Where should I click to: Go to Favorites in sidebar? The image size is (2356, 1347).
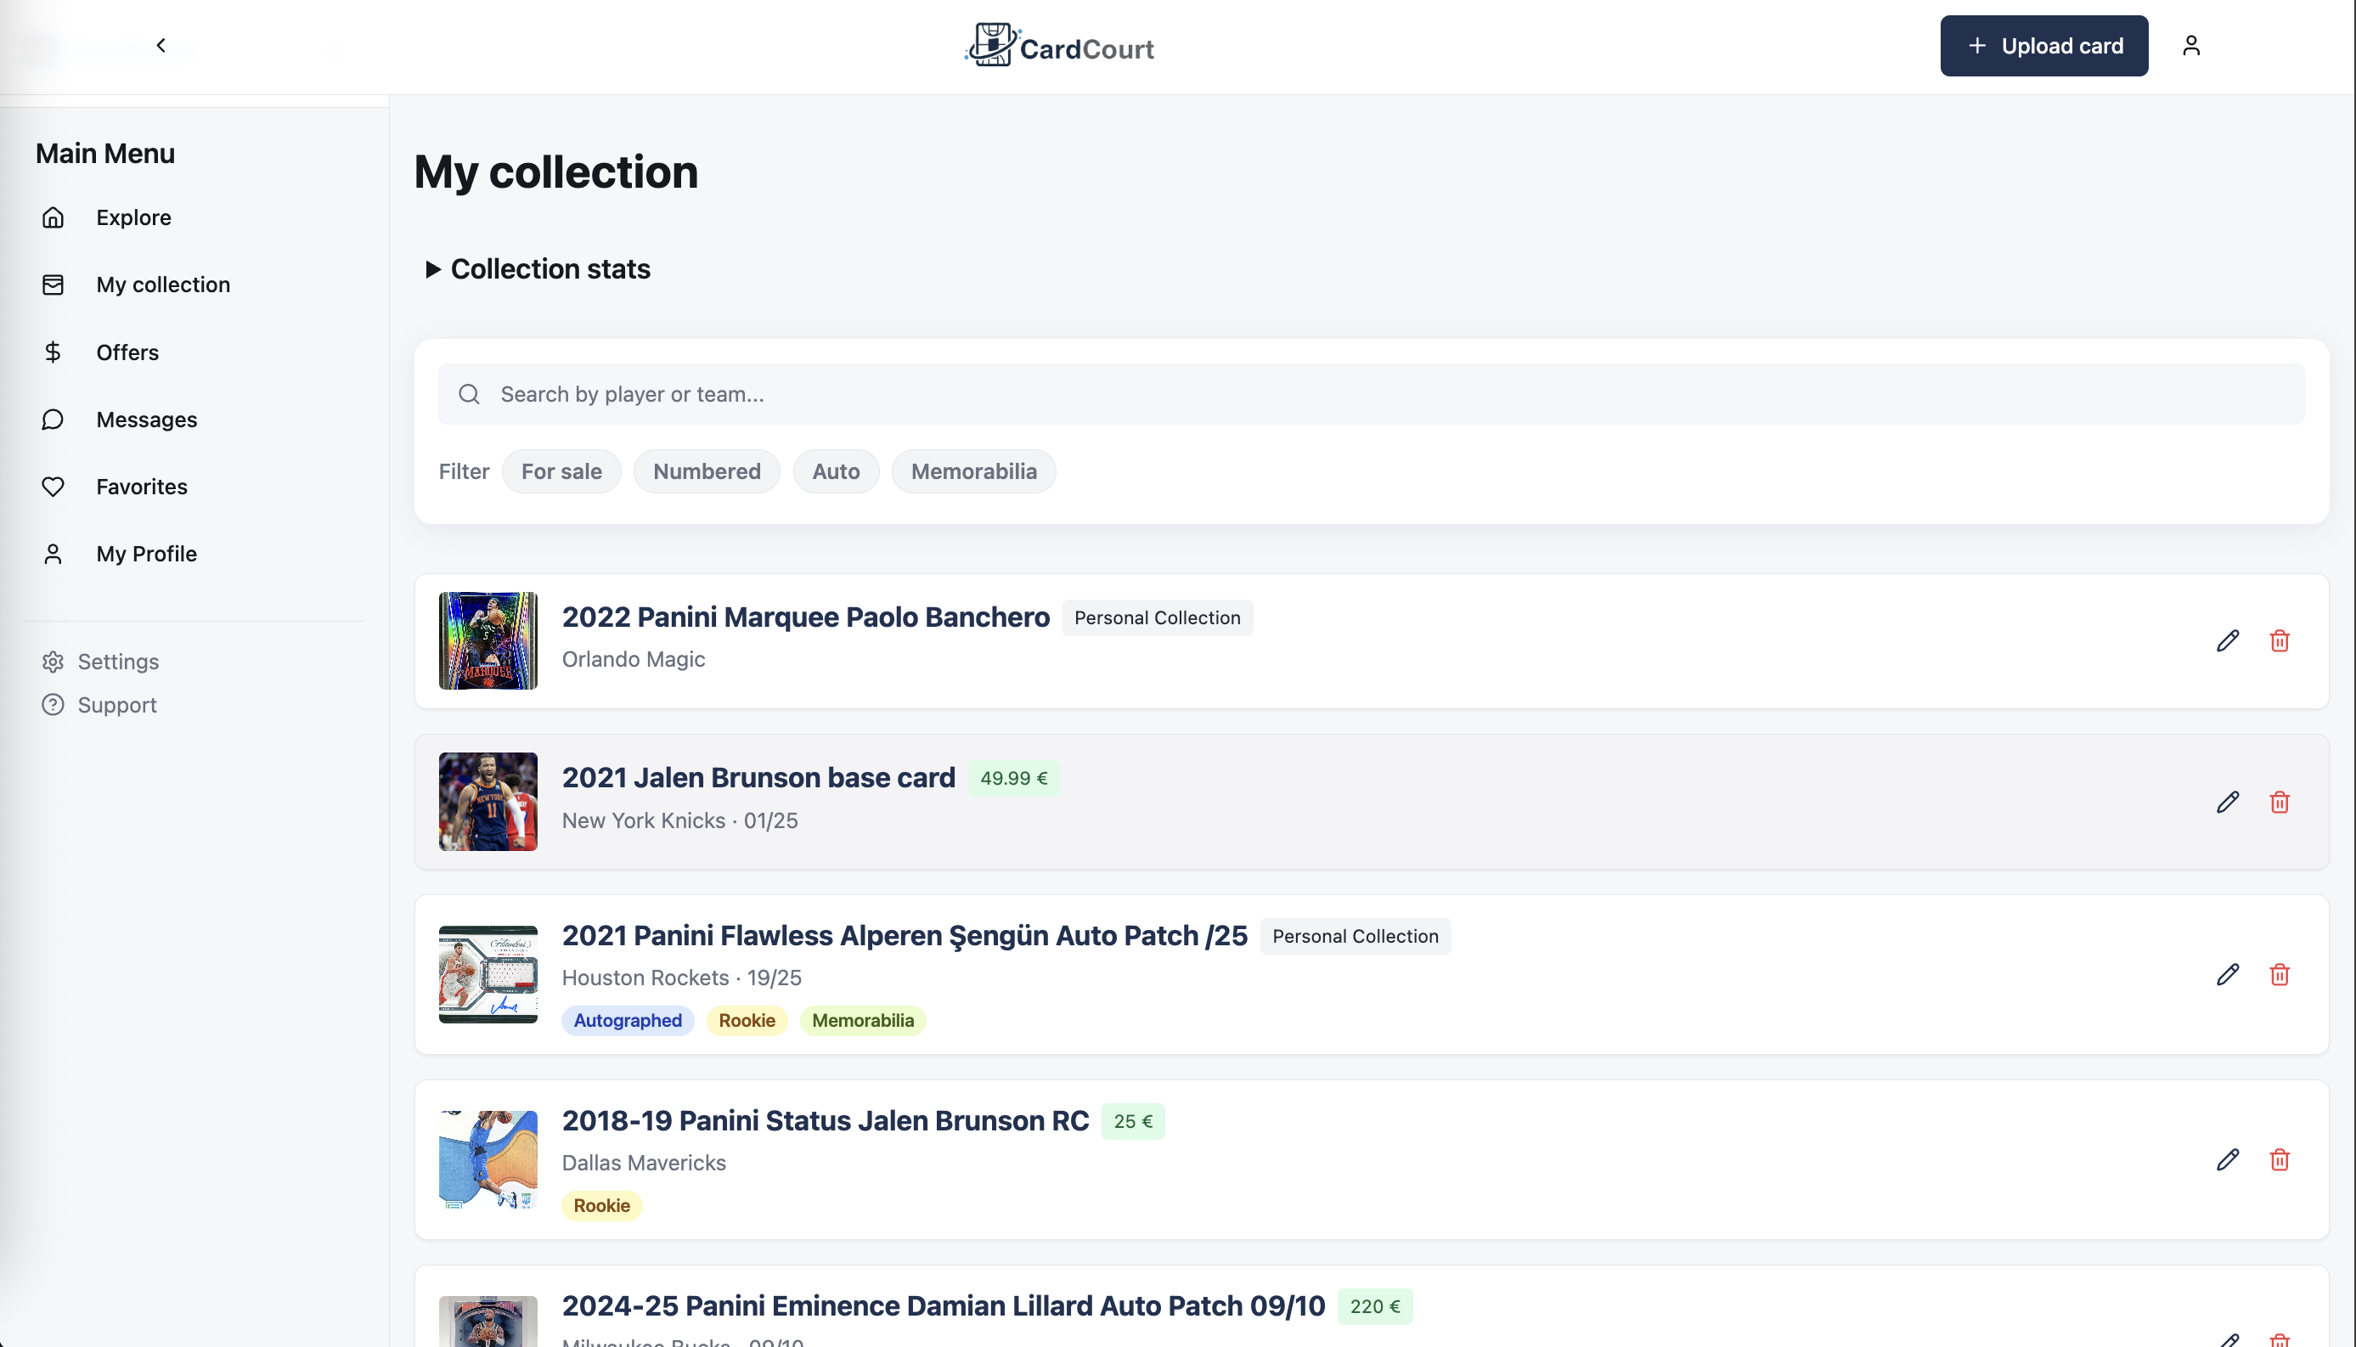[142, 487]
